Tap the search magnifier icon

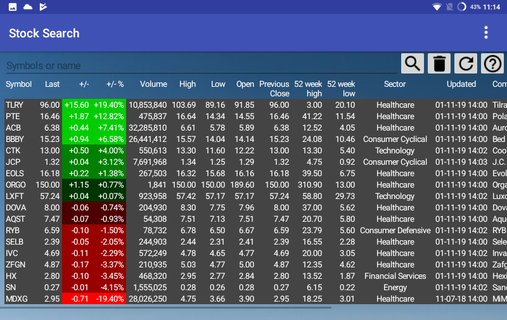click(413, 63)
